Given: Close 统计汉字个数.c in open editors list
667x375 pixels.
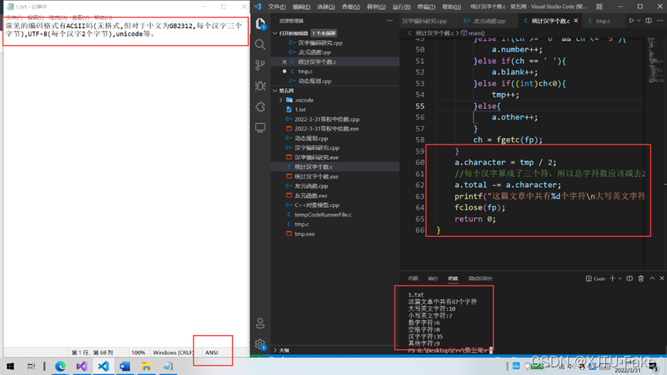Looking at the screenshot, I should (x=285, y=62).
